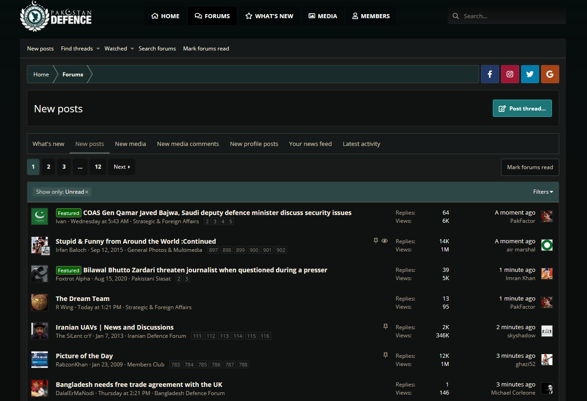Open the Google social icon
The height and width of the screenshot is (401, 587).
550,74
